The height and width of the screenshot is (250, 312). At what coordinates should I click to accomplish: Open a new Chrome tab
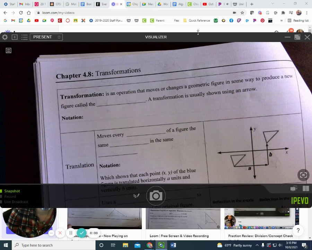[x=252, y=4]
